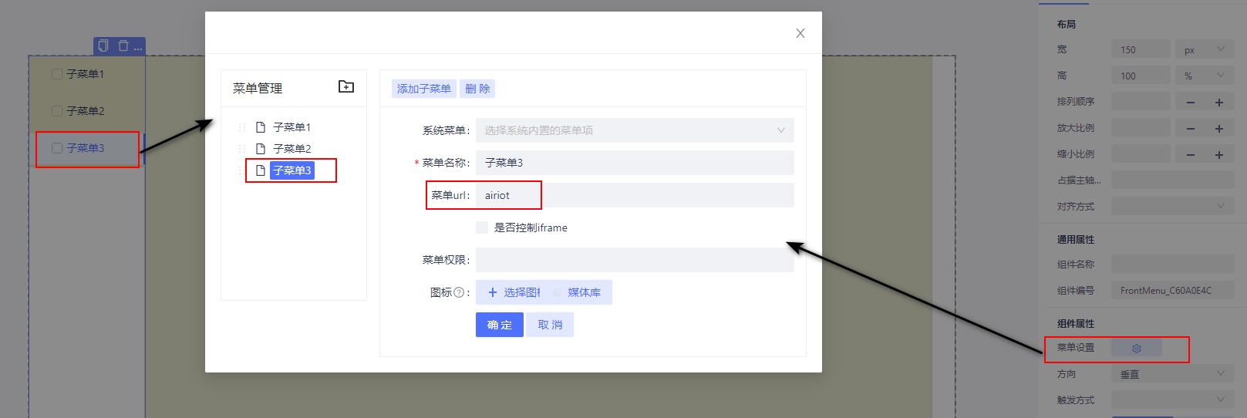Click the 菜单url input field
This screenshot has height=418, width=1247.
pos(635,195)
